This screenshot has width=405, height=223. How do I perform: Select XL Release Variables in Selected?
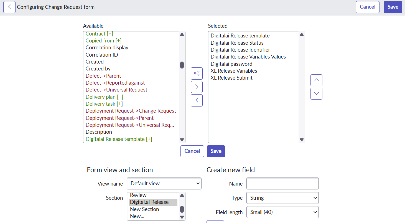(234, 71)
